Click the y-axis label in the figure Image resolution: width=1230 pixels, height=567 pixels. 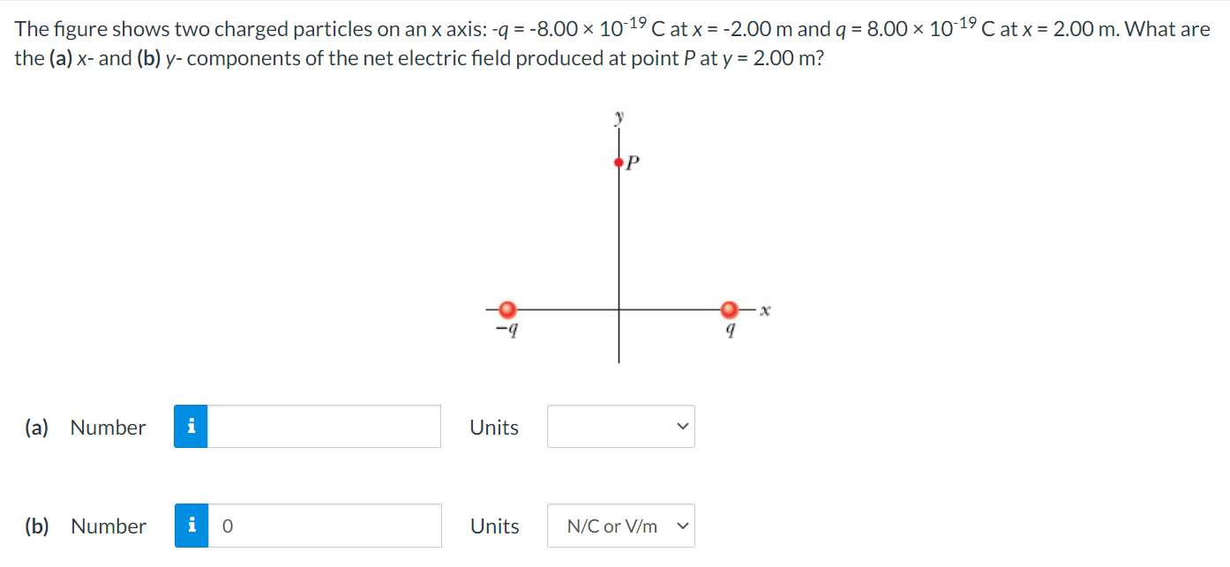tap(620, 115)
